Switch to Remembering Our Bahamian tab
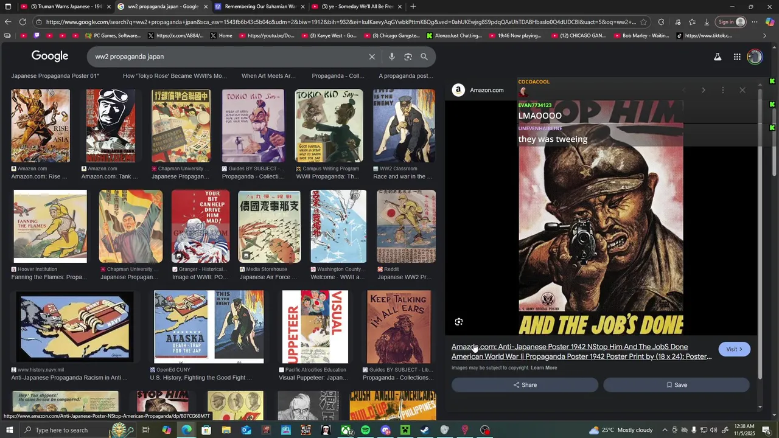 (x=260, y=7)
